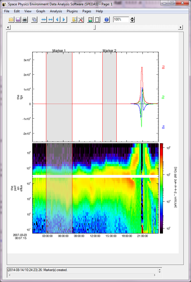Image resolution: width=191 pixels, height=282 pixels.
Task: Click the Open file folder icon
Action: (11, 20)
